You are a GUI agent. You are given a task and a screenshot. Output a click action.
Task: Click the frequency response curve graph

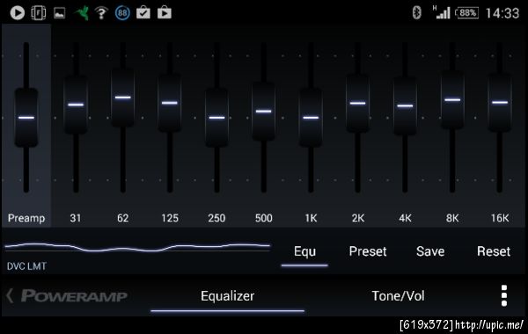(137, 247)
